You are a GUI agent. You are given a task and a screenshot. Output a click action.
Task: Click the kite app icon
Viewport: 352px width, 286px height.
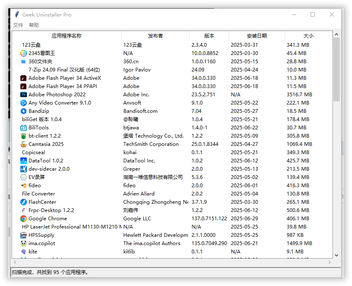pos(23,252)
